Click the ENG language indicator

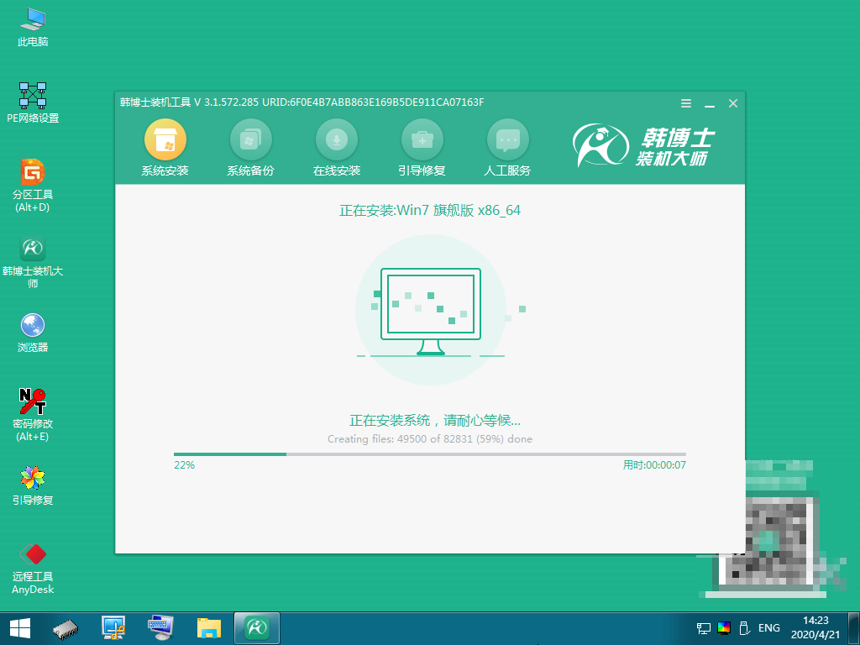click(769, 628)
